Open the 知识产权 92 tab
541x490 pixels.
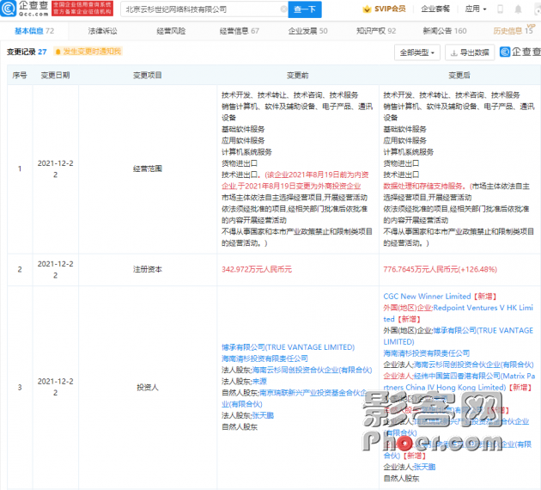[x=376, y=31]
